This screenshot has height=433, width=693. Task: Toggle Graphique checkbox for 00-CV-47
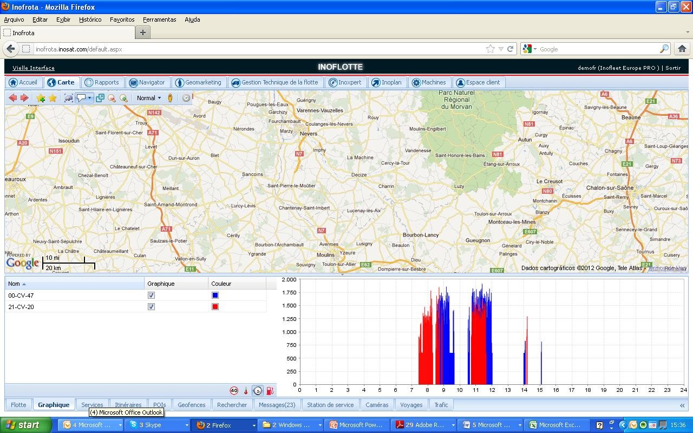pos(151,295)
